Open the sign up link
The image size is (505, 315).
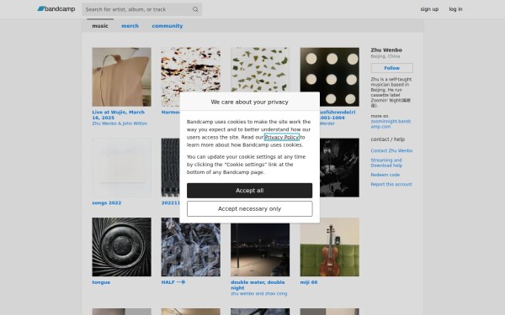click(x=429, y=9)
